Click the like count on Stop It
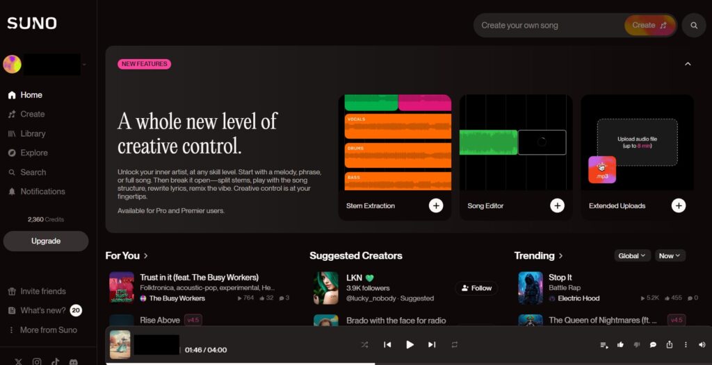Image resolution: width=712 pixels, height=365 pixels. 673,298
